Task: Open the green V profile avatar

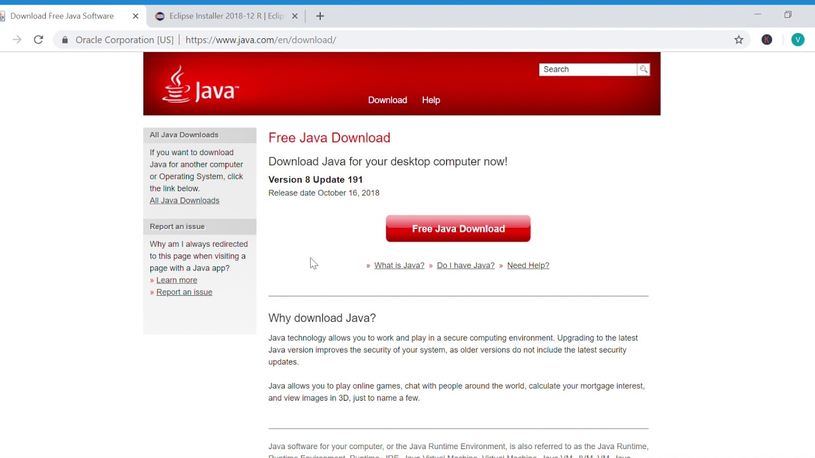Action: 798,39
